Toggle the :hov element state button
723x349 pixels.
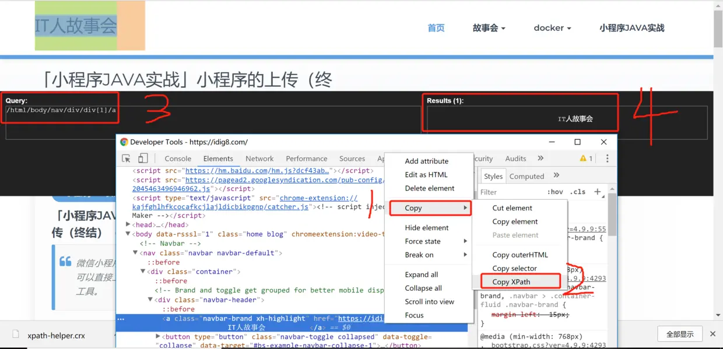[x=555, y=192]
